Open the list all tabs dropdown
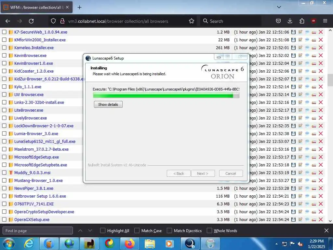 pos(279,7)
